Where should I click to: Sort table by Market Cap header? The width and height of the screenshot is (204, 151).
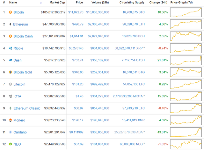point(57,3)
